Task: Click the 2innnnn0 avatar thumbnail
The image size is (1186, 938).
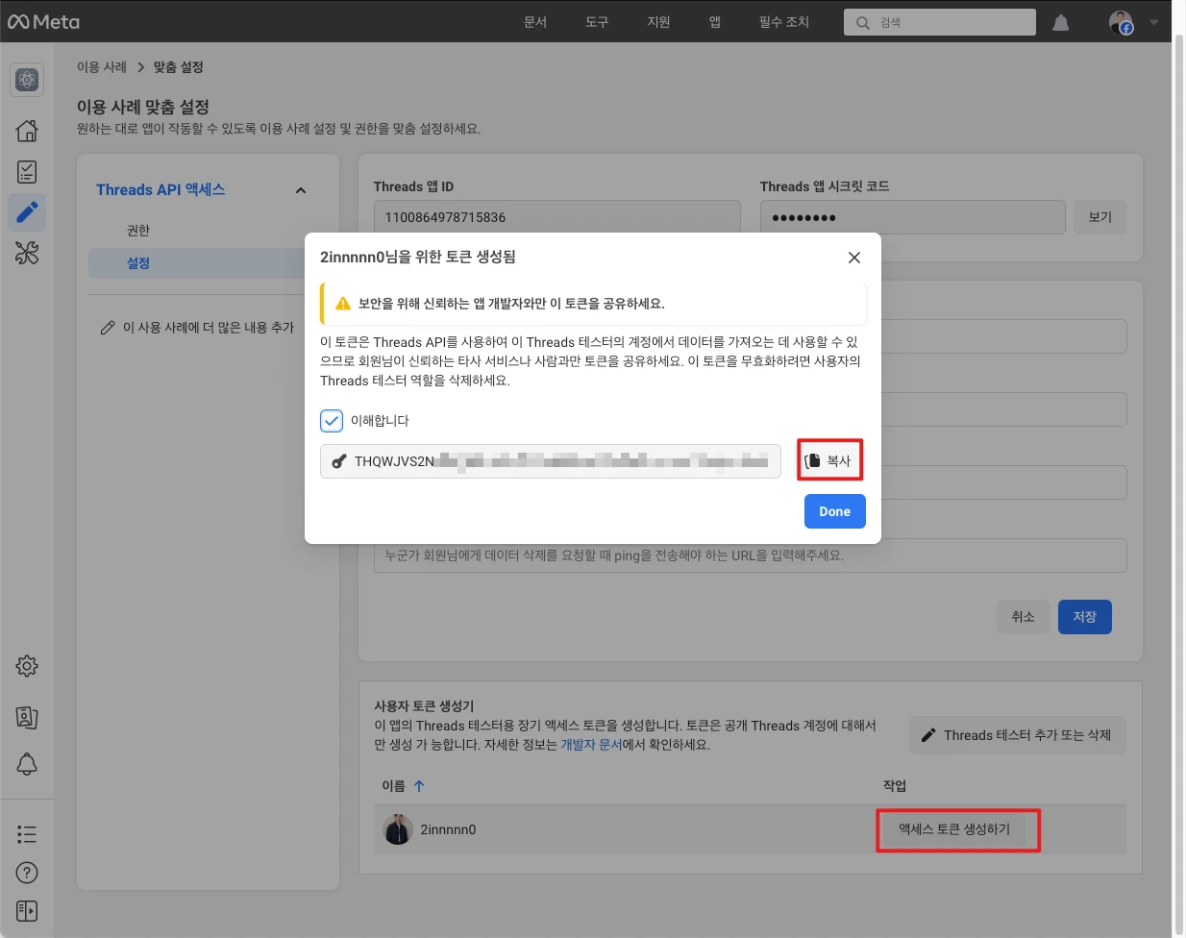Action: pos(398,829)
